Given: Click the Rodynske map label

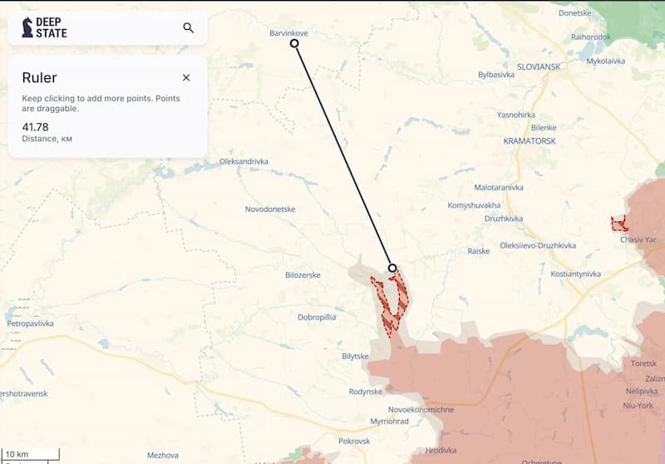Looking at the screenshot, I should [366, 392].
